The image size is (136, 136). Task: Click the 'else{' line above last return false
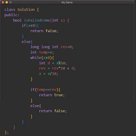(x=36, y=106)
